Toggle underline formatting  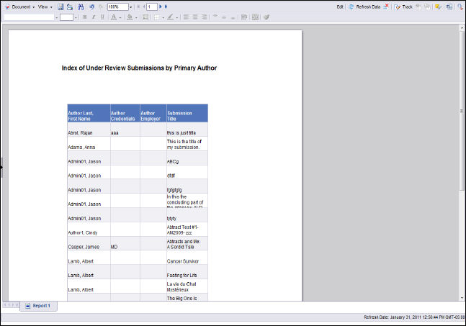(102, 17)
